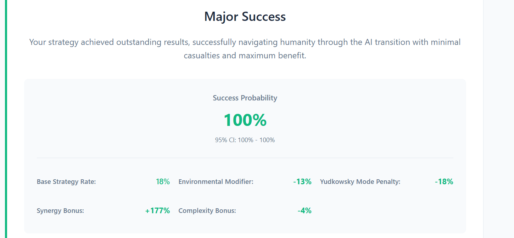514x238 pixels.
Task: Click the strategy outcome description paragraph
Action: pos(245,49)
